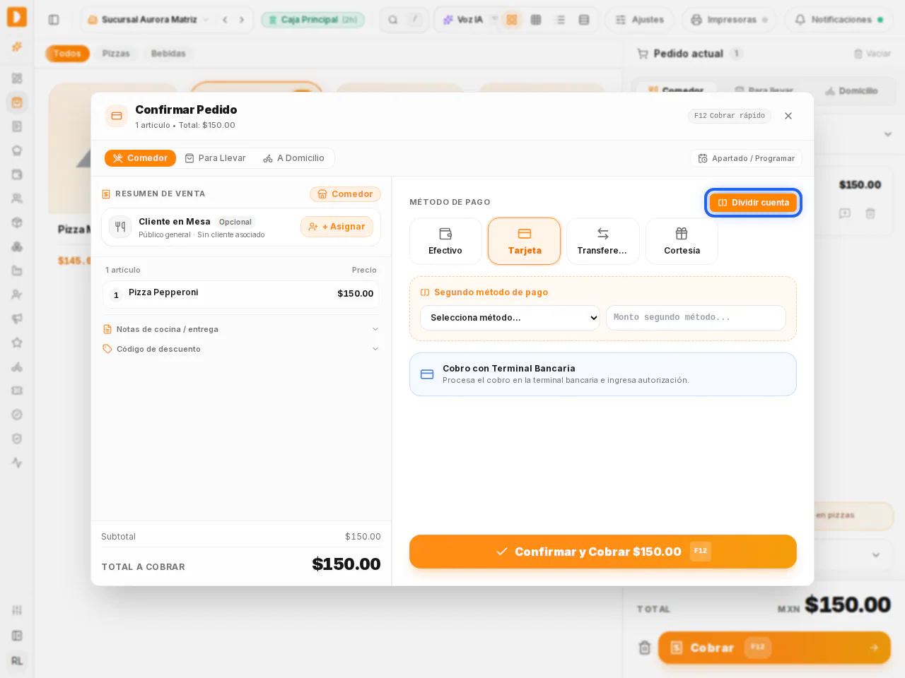Viewport: 905px width, 678px height.
Task: Click the search icon in top bar
Action: click(x=393, y=20)
